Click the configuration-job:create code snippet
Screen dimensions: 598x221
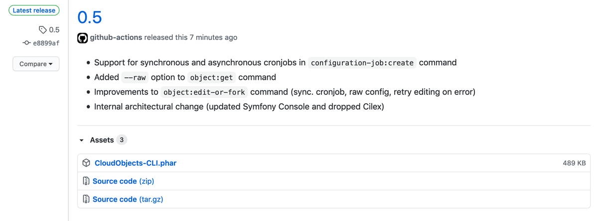click(x=362, y=63)
